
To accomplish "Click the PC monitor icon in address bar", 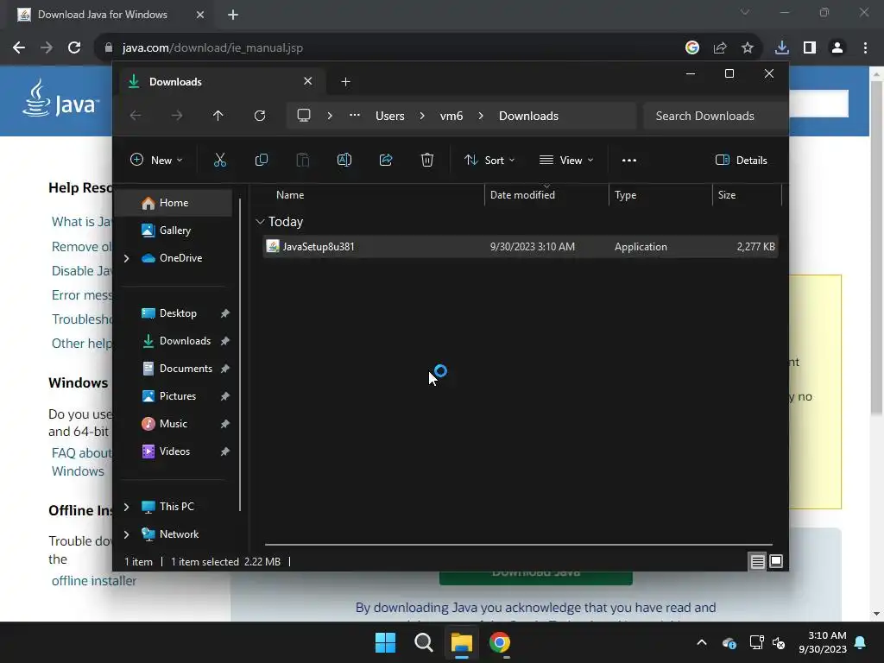I will (x=304, y=116).
